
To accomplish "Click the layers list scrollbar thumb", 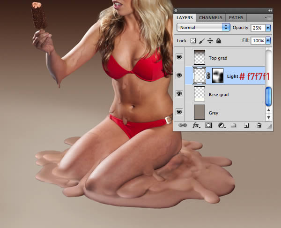I will [268, 97].
